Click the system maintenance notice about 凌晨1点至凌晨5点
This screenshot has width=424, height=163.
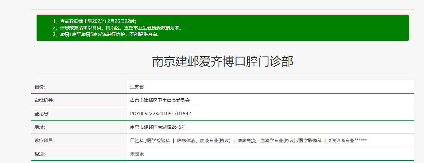(106, 34)
